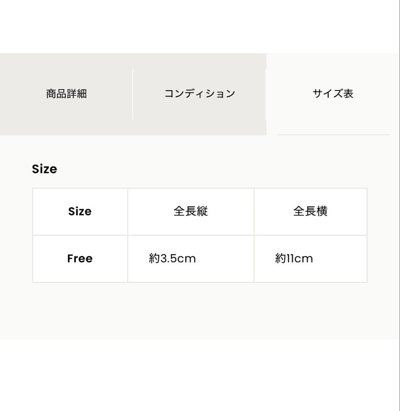Open the product details section
Viewport: 400px width, 411px height.
click(67, 94)
